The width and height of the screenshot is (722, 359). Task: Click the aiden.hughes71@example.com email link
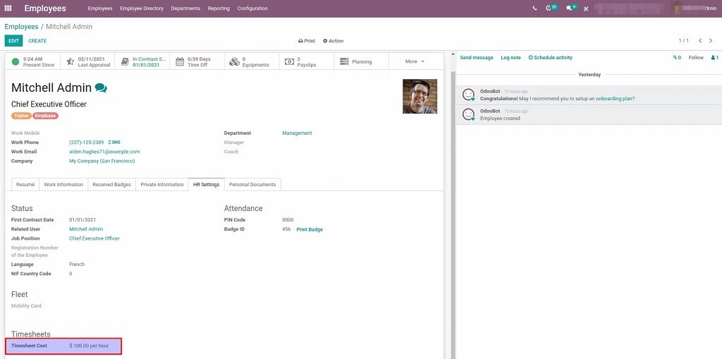104,152
